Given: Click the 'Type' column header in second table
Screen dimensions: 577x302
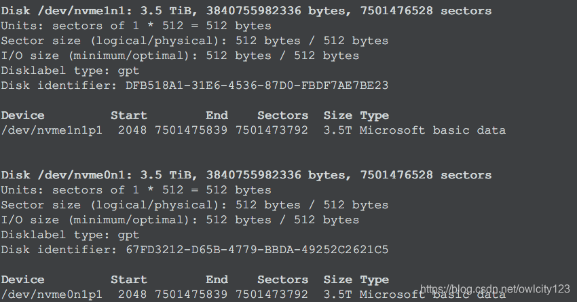Looking at the screenshot, I should [x=374, y=280].
